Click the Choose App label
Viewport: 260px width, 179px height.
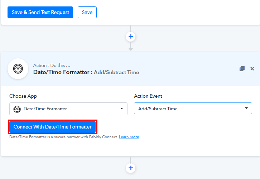[23, 96]
